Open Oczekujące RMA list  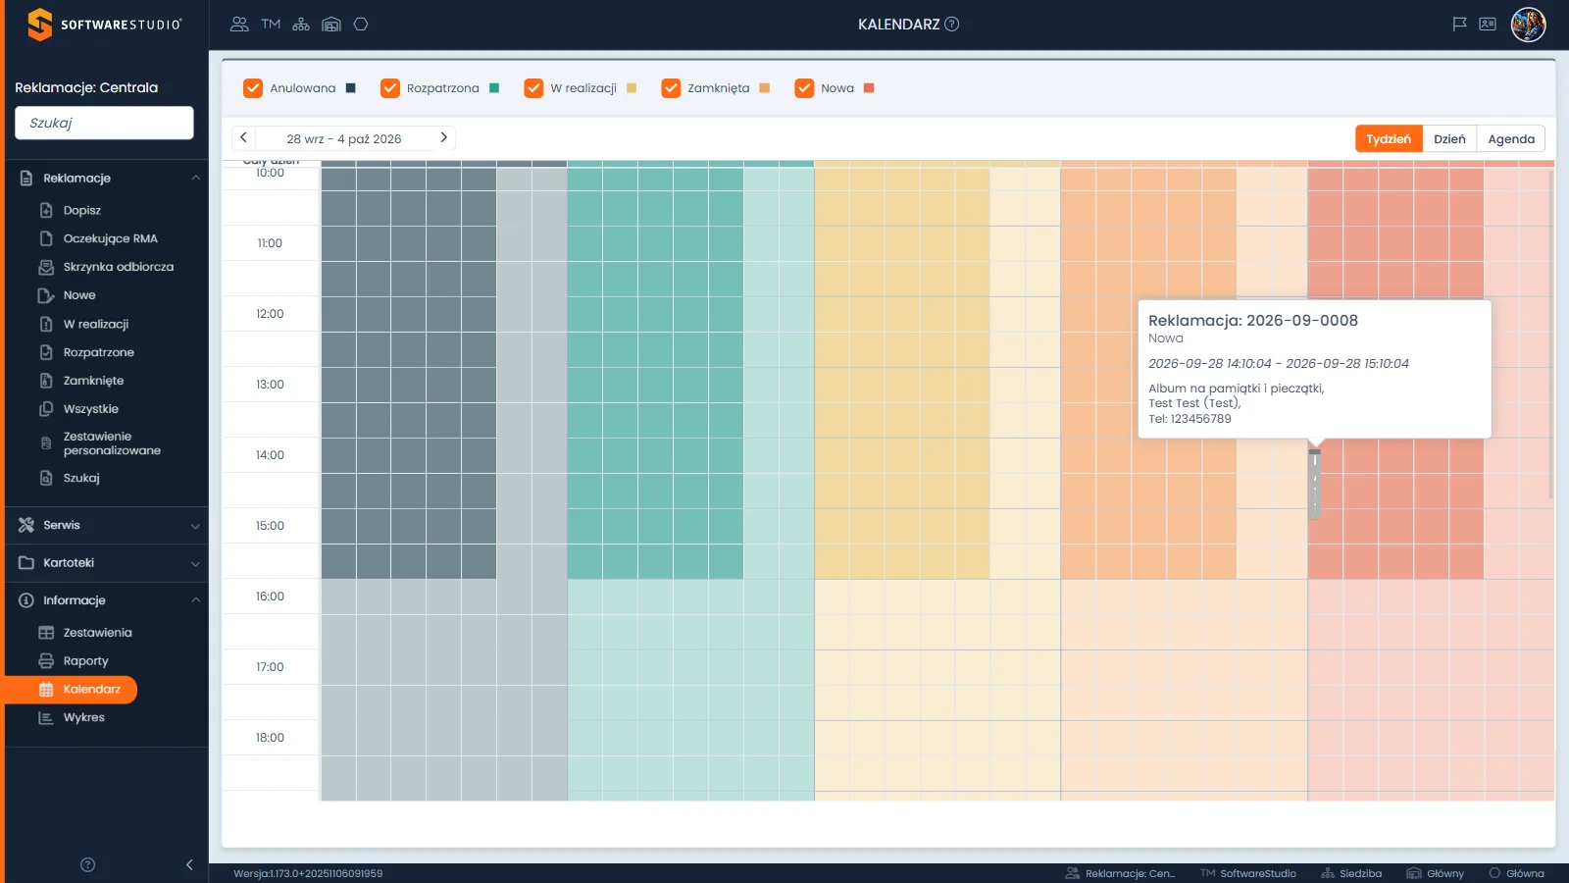coord(110,238)
